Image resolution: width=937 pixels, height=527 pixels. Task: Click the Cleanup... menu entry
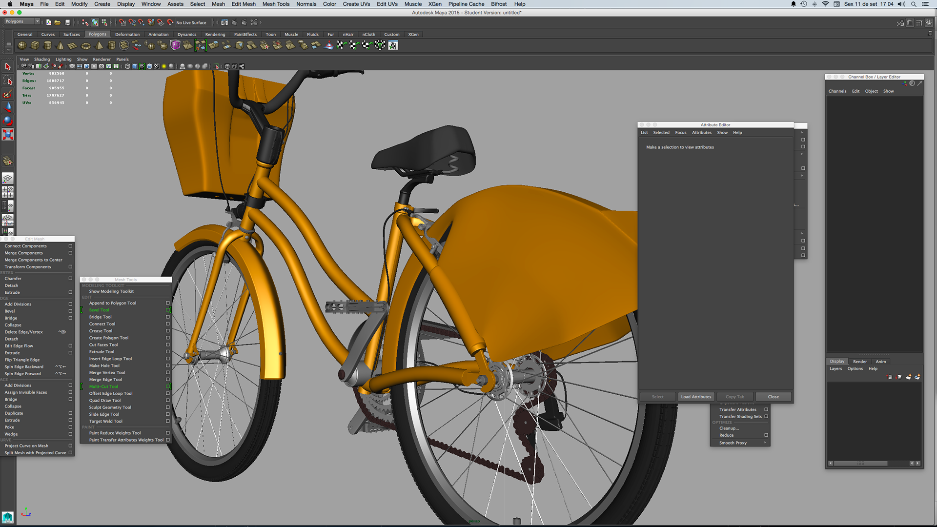point(729,428)
